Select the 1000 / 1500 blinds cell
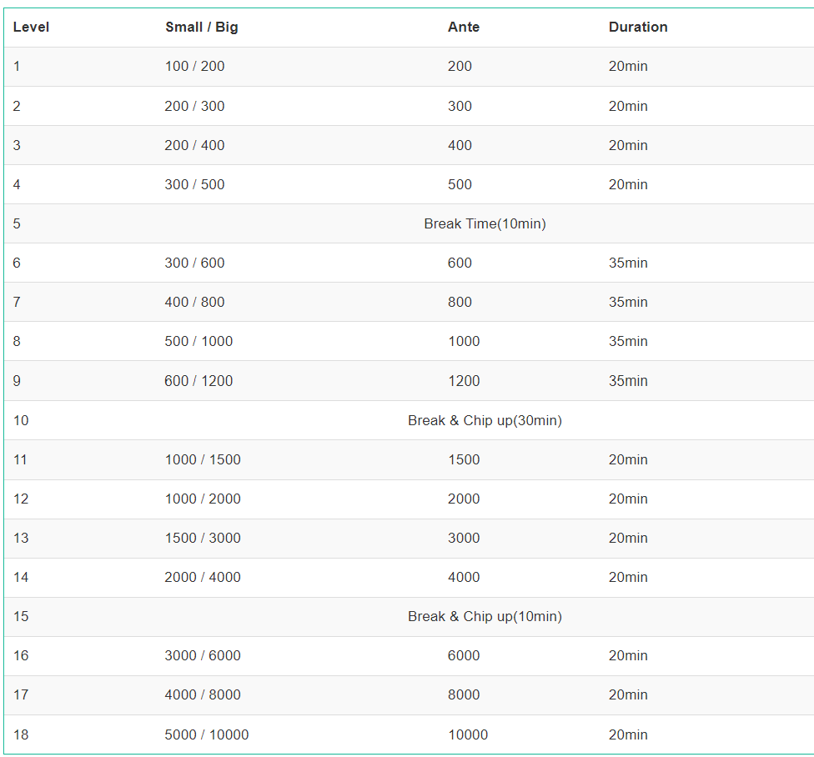 pos(203,459)
